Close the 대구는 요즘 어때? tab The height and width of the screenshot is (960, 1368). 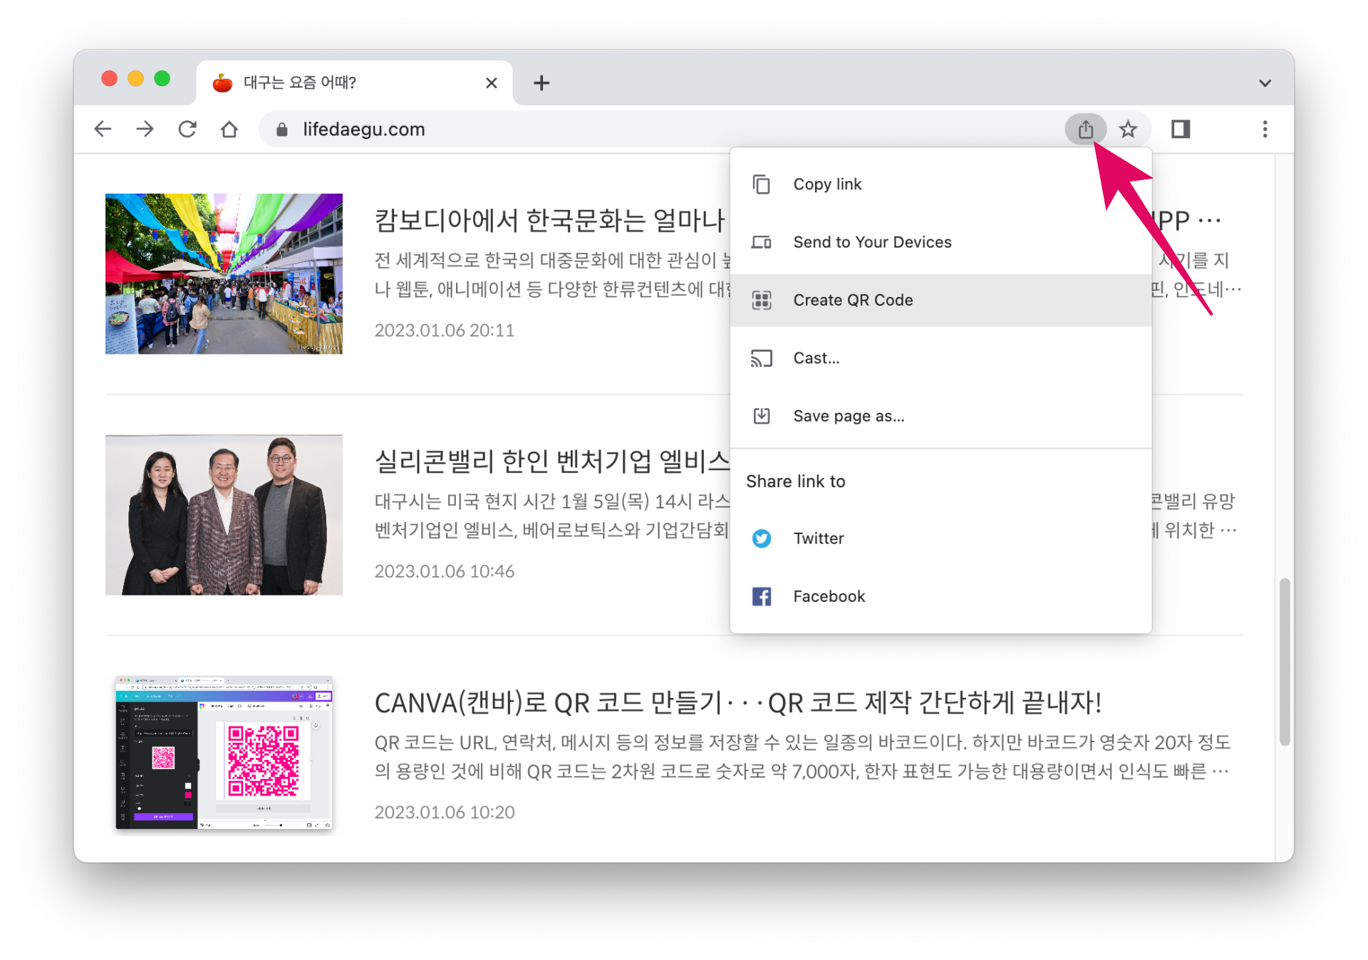point(491,83)
